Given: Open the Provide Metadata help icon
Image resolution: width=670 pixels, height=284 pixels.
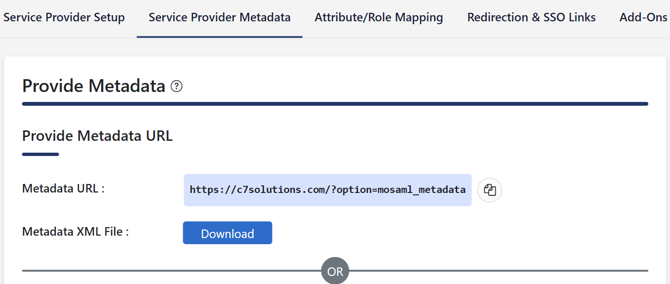Looking at the screenshot, I should coord(177,86).
